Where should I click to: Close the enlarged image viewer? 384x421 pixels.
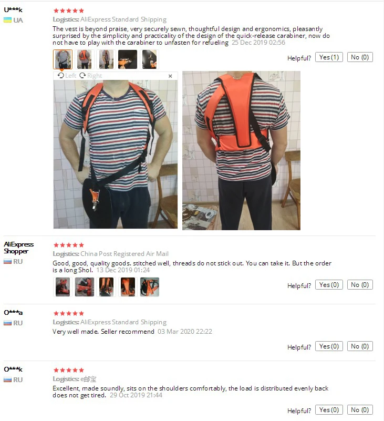170,76
